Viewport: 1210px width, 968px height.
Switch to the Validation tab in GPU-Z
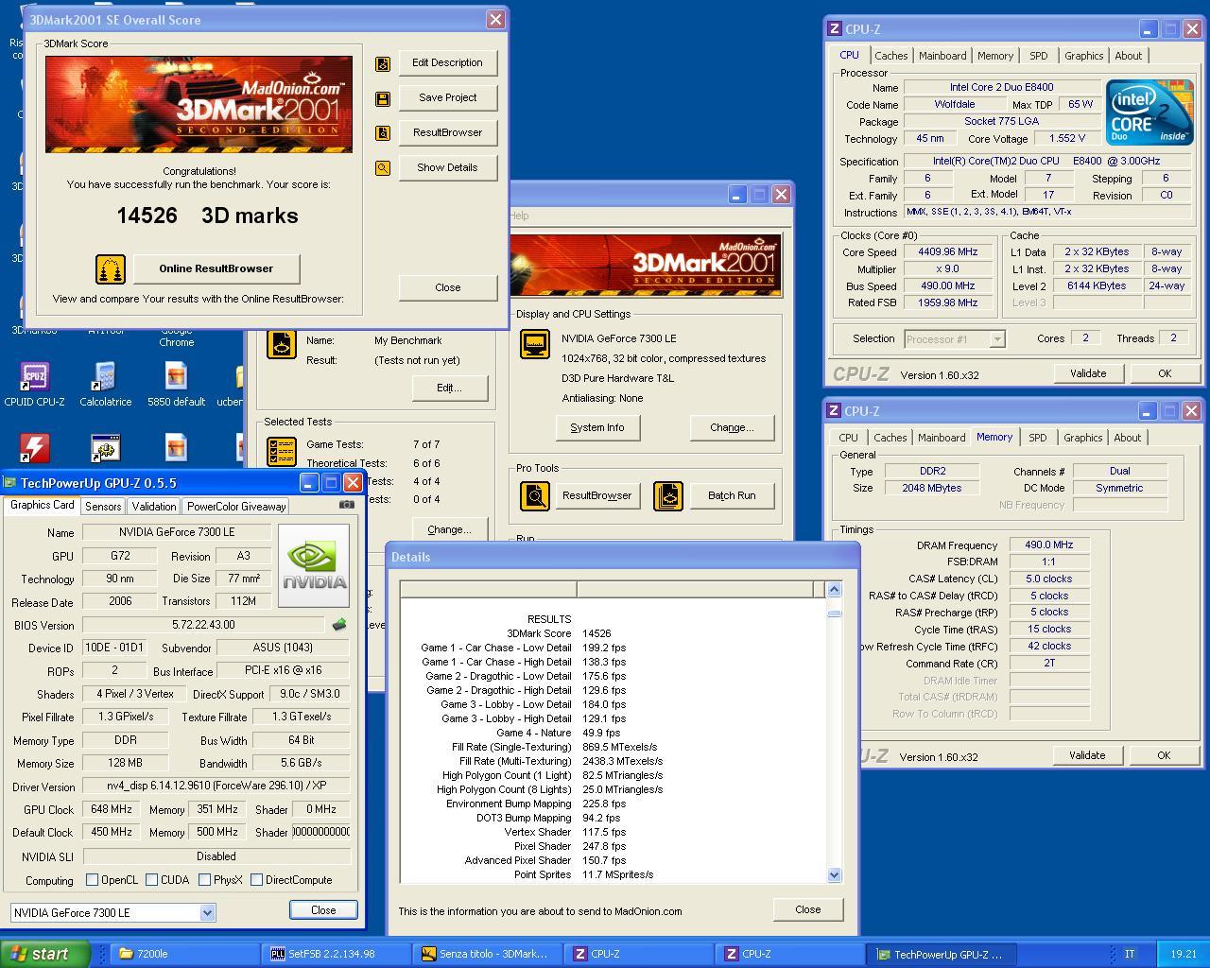tap(154, 507)
